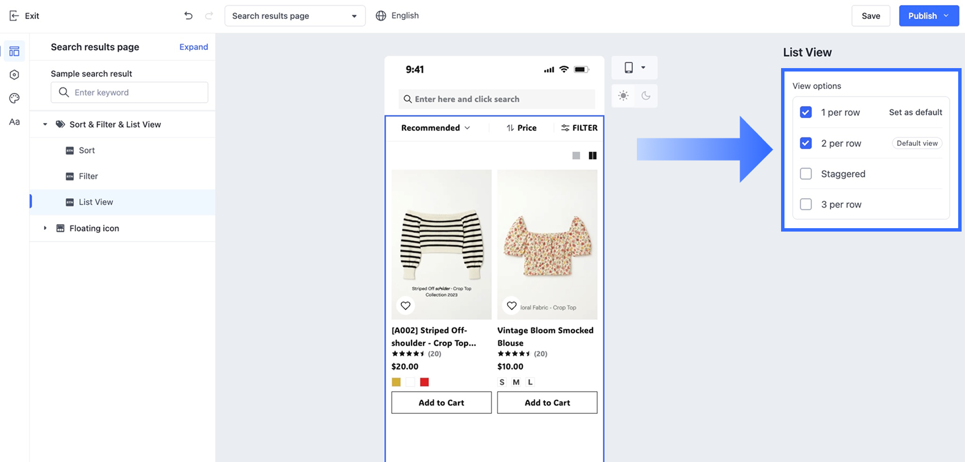Switch preview to light mode sun icon

(623, 95)
